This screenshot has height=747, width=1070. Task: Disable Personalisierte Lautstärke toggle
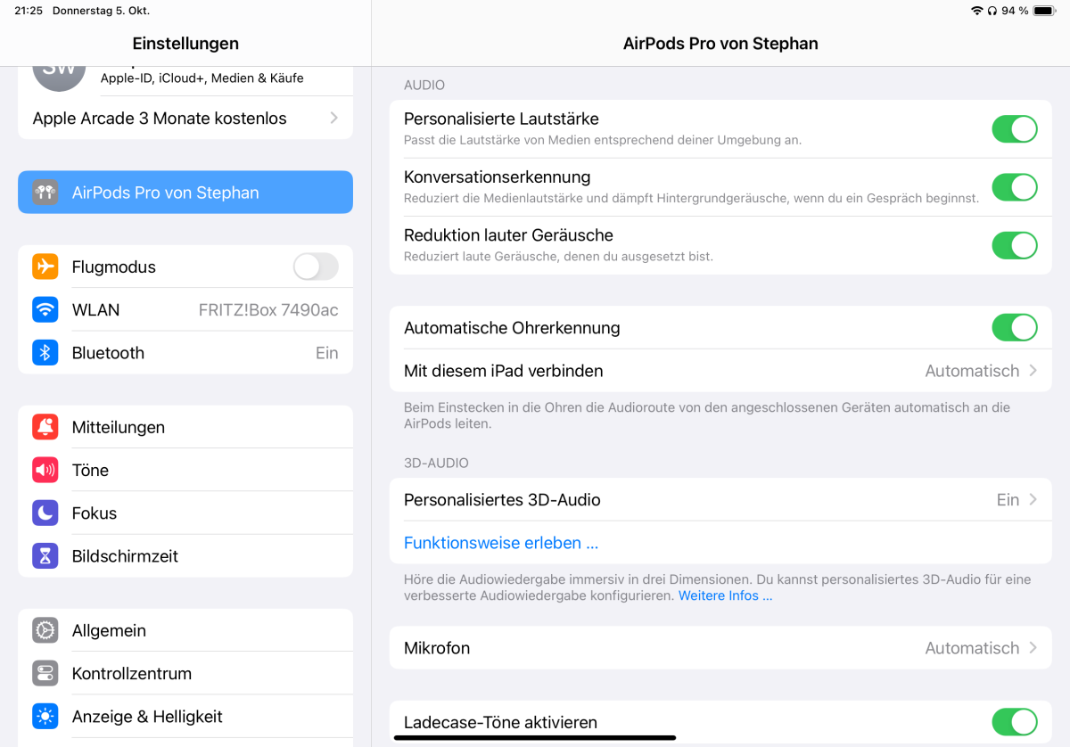(x=1015, y=128)
